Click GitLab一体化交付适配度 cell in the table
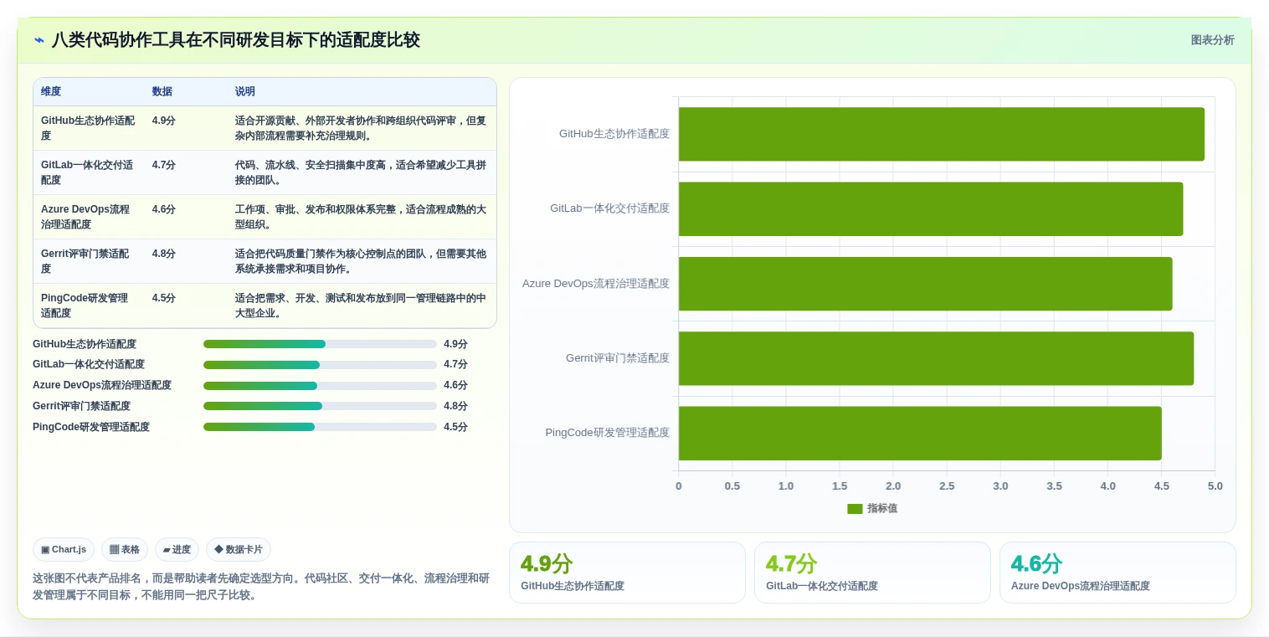The width and height of the screenshot is (1269, 637). pyautogui.click(x=88, y=172)
